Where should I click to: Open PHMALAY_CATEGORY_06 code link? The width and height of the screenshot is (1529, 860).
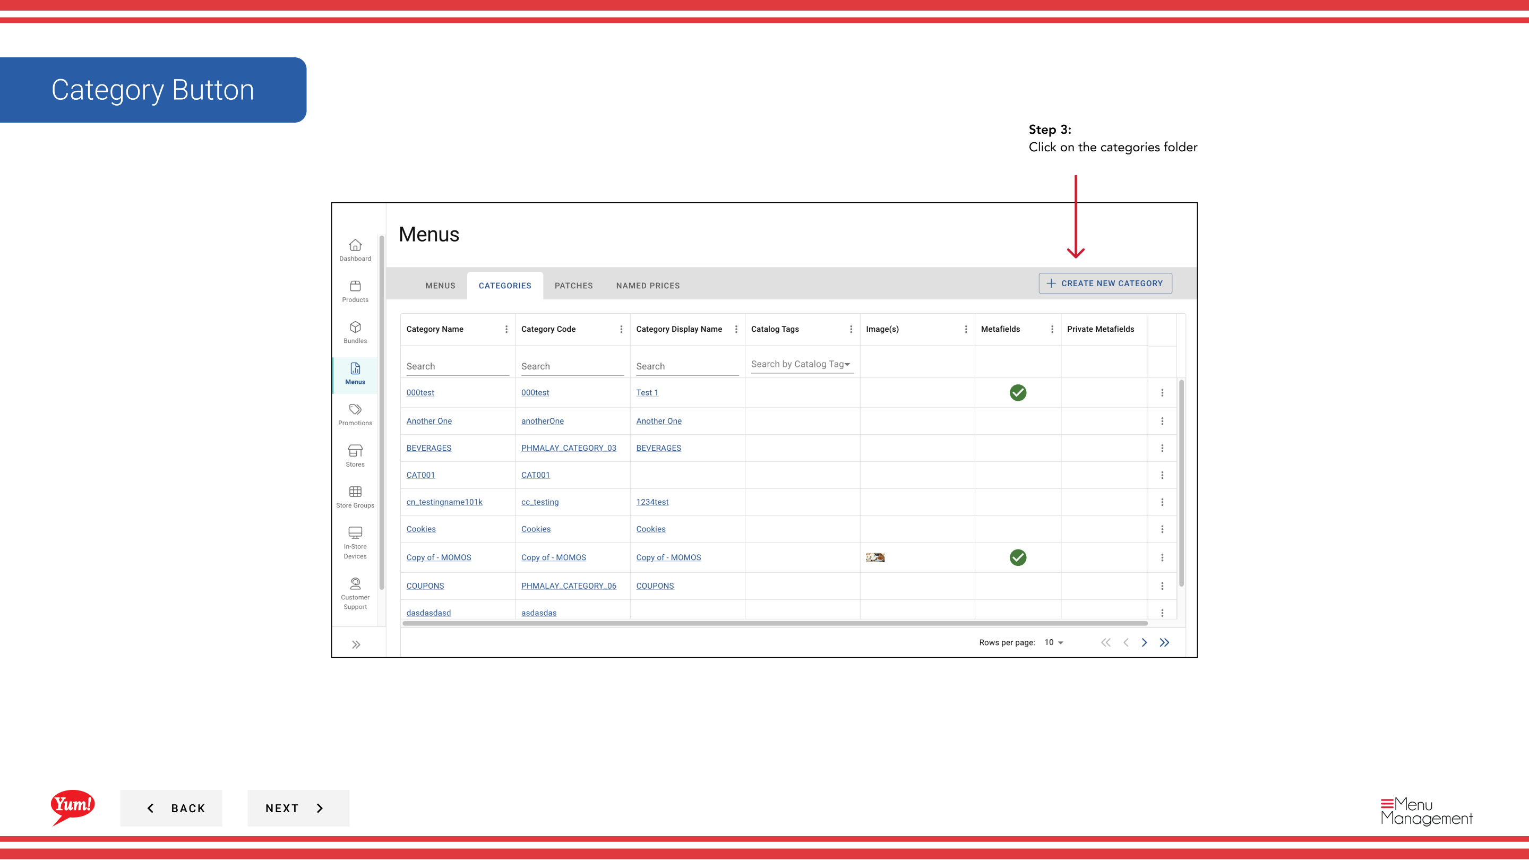pos(569,586)
